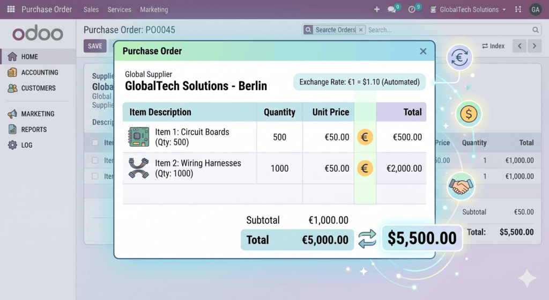
Task: Click the handshake icon
Action: point(461,186)
